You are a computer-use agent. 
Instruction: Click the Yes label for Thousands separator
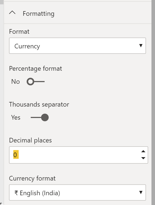point(16,117)
